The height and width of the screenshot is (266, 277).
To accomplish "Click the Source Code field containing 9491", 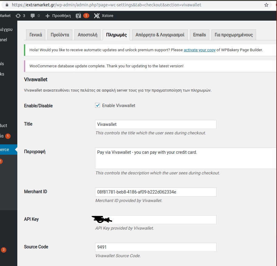I will click(156, 247).
